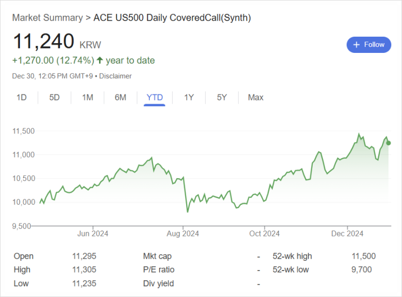Click the Oct 2024 axis label
This screenshot has height=297, width=402.
pos(265,234)
